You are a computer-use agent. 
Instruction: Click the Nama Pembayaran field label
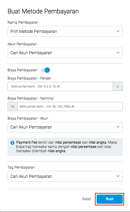click(x=23, y=22)
